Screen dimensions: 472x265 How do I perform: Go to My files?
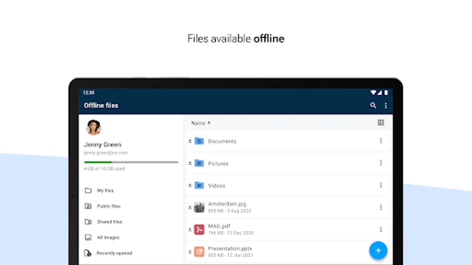tap(105, 191)
